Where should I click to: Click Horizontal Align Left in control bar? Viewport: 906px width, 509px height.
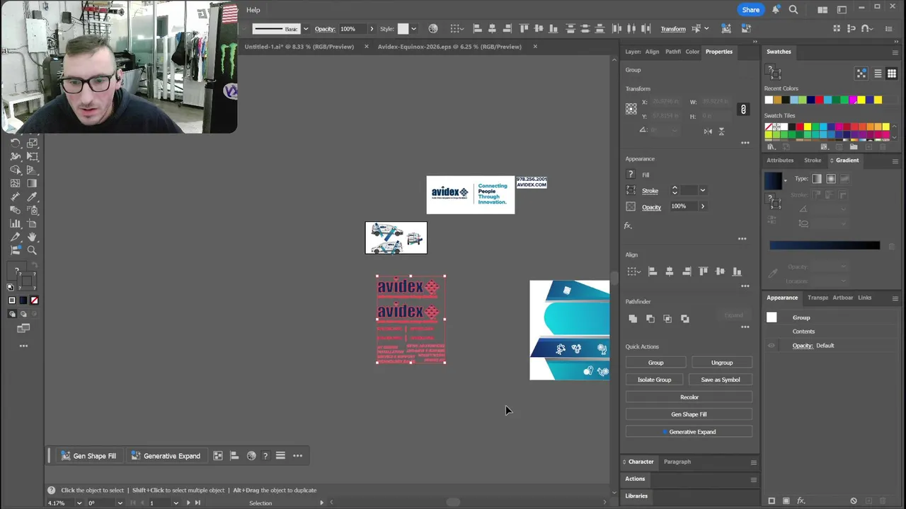coord(477,29)
